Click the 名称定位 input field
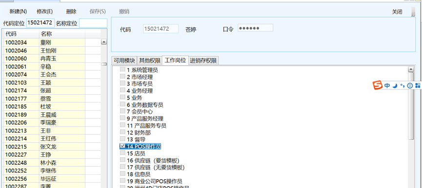 93,23
